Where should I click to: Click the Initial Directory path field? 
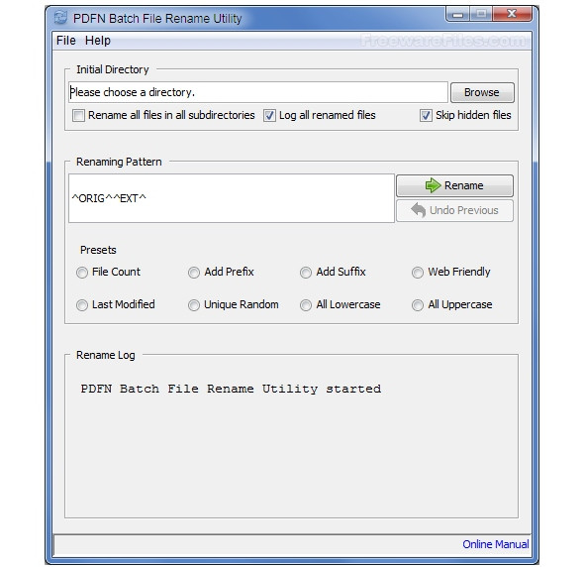[x=258, y=92]
